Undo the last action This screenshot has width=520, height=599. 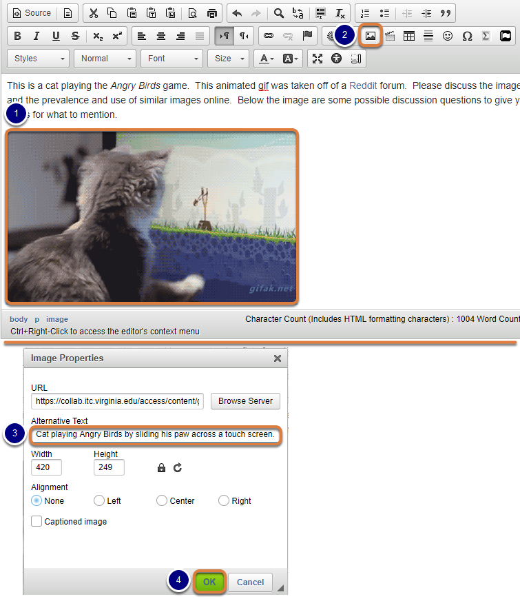[237, 13]
